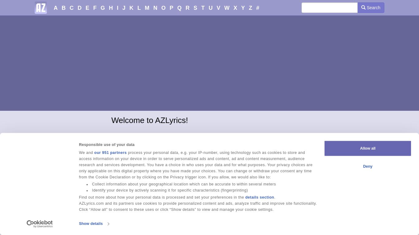Browse artists starting with W
This screenshot has width=419, height=235.
click(x=227, y=8)
